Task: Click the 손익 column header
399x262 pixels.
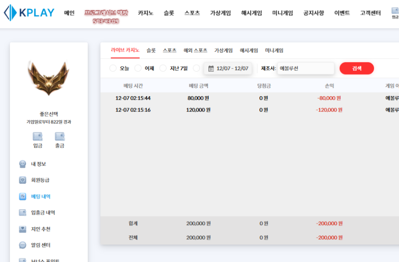Action: [329, 86]
